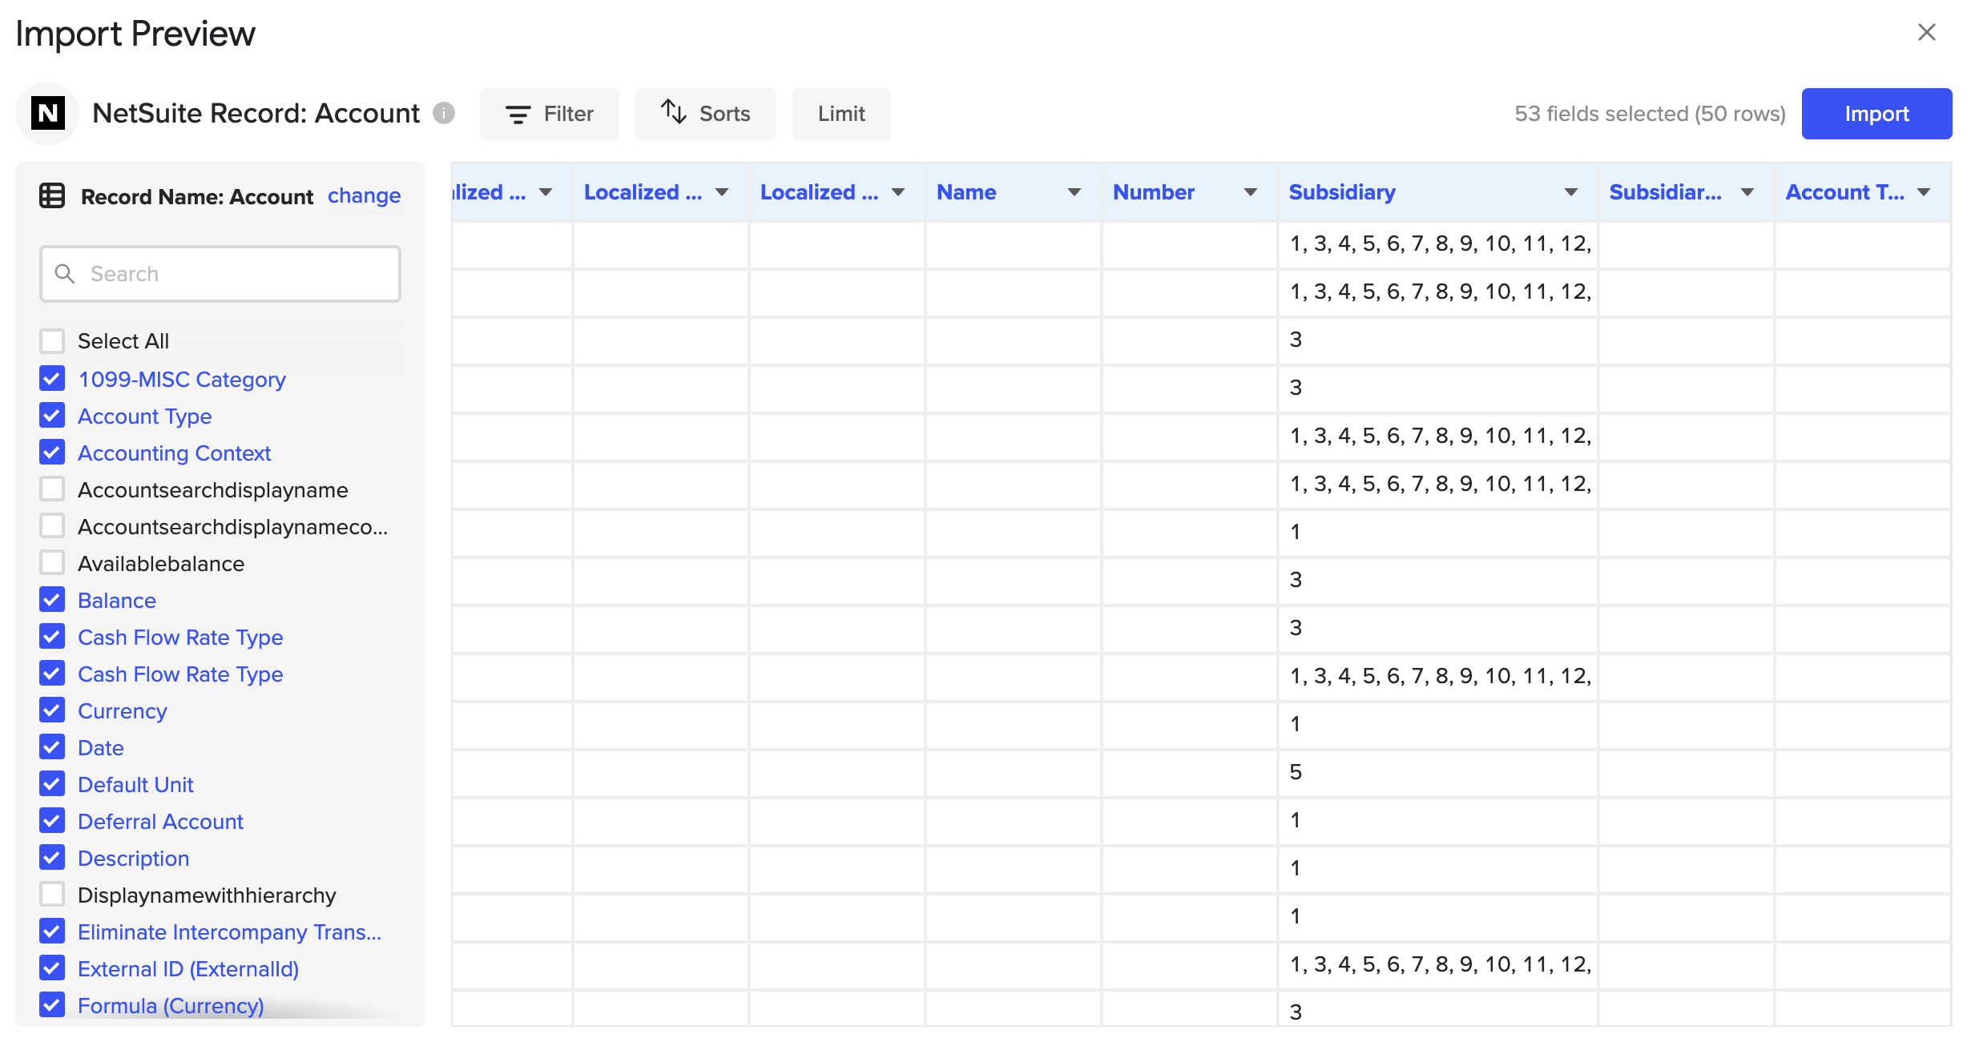The width and height of the screenshot is (1971, 1038).
Task: Uncheck the Date field
Action: 52,746
